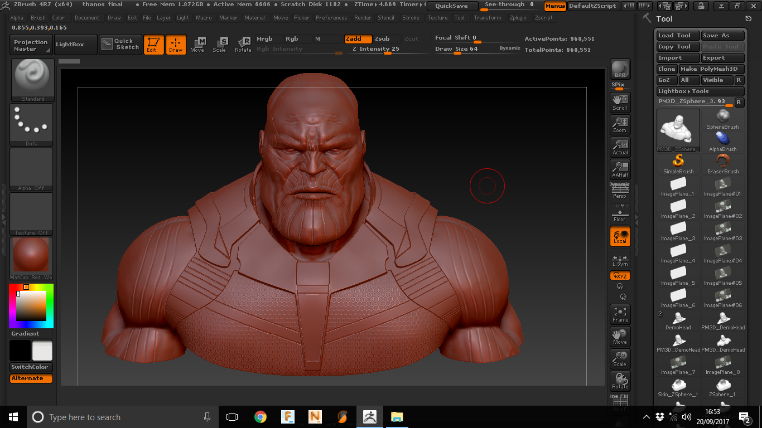This screenshot has width=762, height=428.
Task: Open Chrome from the taskbar
Action: [261, 417]
